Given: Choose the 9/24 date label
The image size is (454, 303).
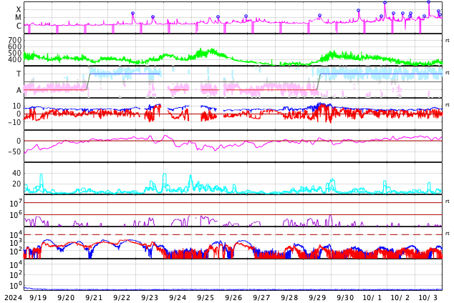Looking at the screenshot, I should click(x=178, y=297).
